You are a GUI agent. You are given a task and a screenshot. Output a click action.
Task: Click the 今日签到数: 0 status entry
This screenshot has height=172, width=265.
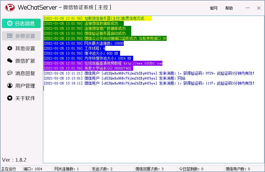(191, 169)
